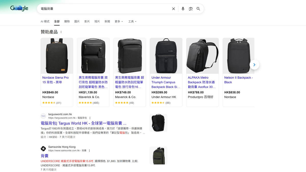Open Google Lens image search
This screenshot has width=306, height=172.
click(x=190, y=9)
